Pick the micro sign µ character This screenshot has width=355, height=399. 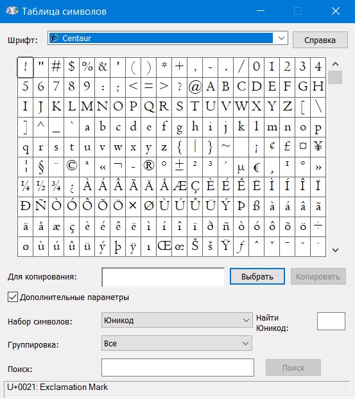241,167
